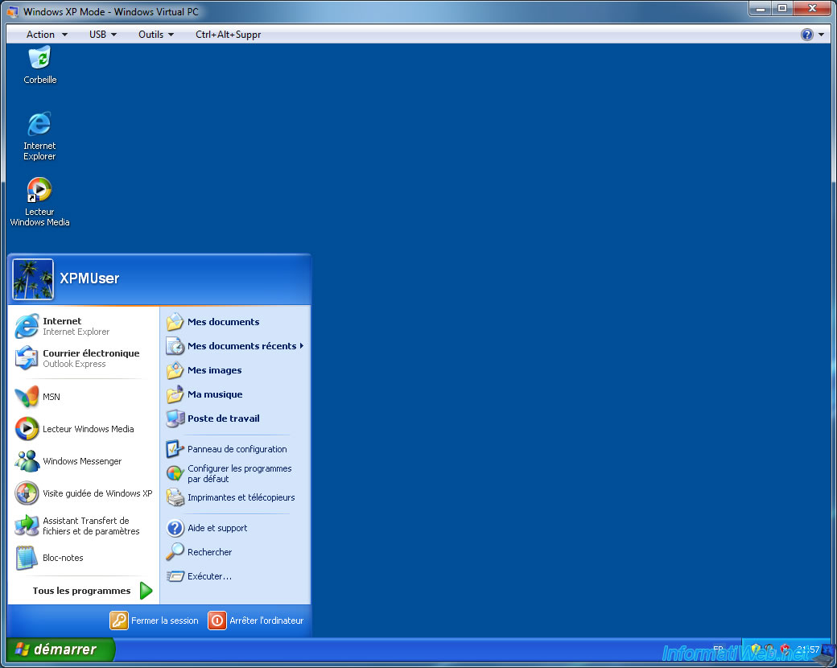Open the Exécuter... run dialog
Image resolution: width=837 pixels, height=668 pixels.
[x=235, y=576]
